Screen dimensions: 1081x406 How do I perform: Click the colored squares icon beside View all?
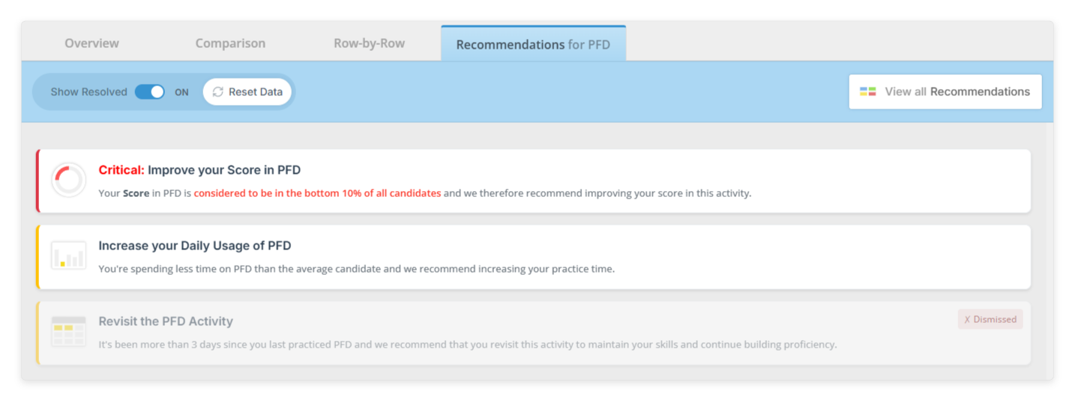coord(868,91)
